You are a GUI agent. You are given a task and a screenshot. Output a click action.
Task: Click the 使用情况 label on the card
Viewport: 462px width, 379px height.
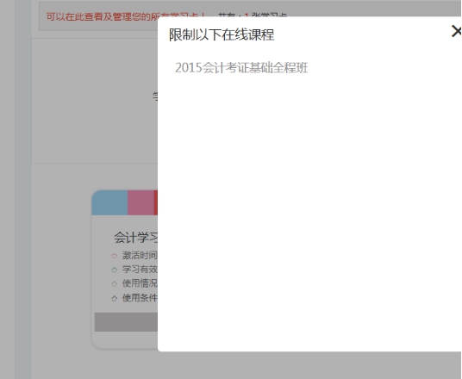point(140,283)
